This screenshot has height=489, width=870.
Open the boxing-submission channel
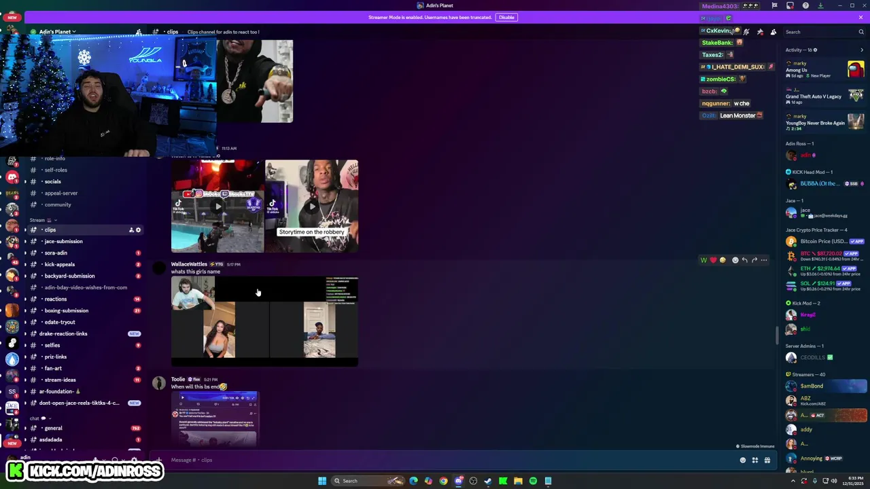[x=85, y=310]
